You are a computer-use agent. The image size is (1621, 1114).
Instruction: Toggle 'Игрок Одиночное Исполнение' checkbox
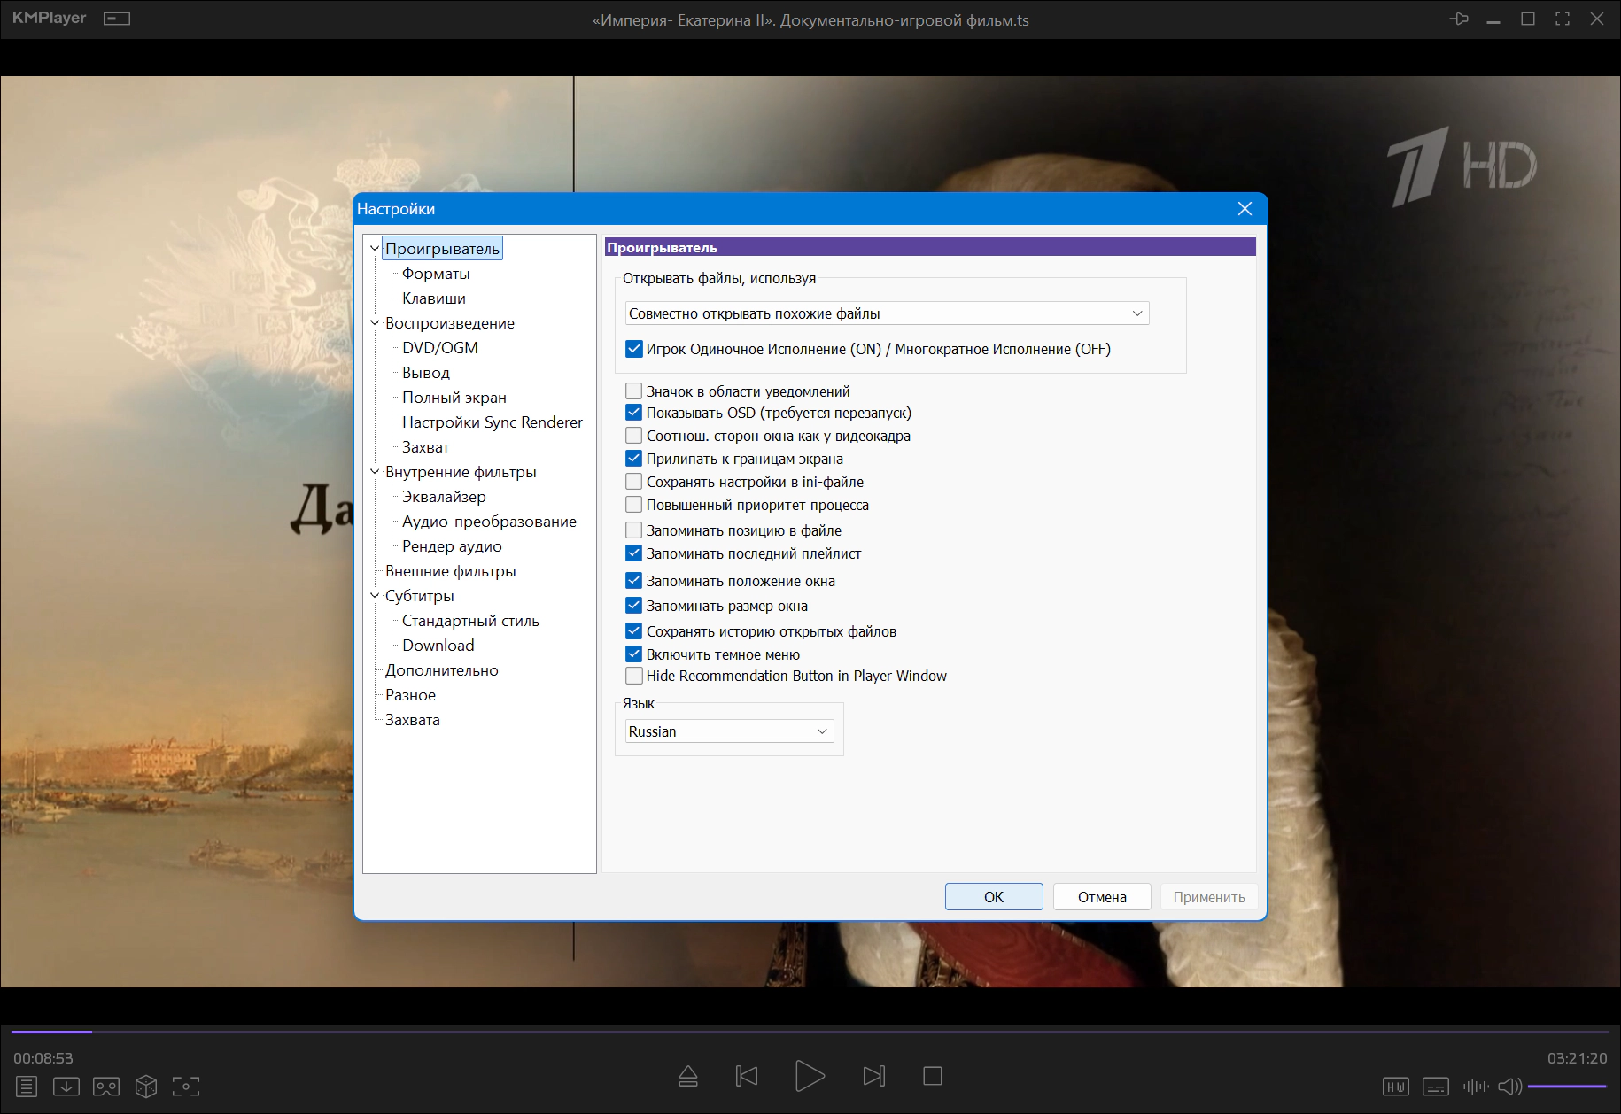pos(634,349)
